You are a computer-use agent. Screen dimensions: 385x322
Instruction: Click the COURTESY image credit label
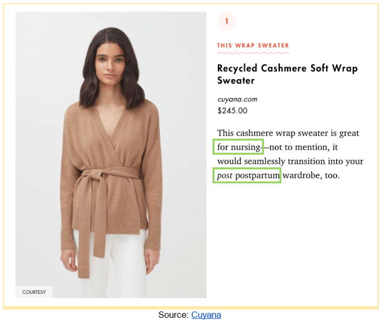(34, 292)
